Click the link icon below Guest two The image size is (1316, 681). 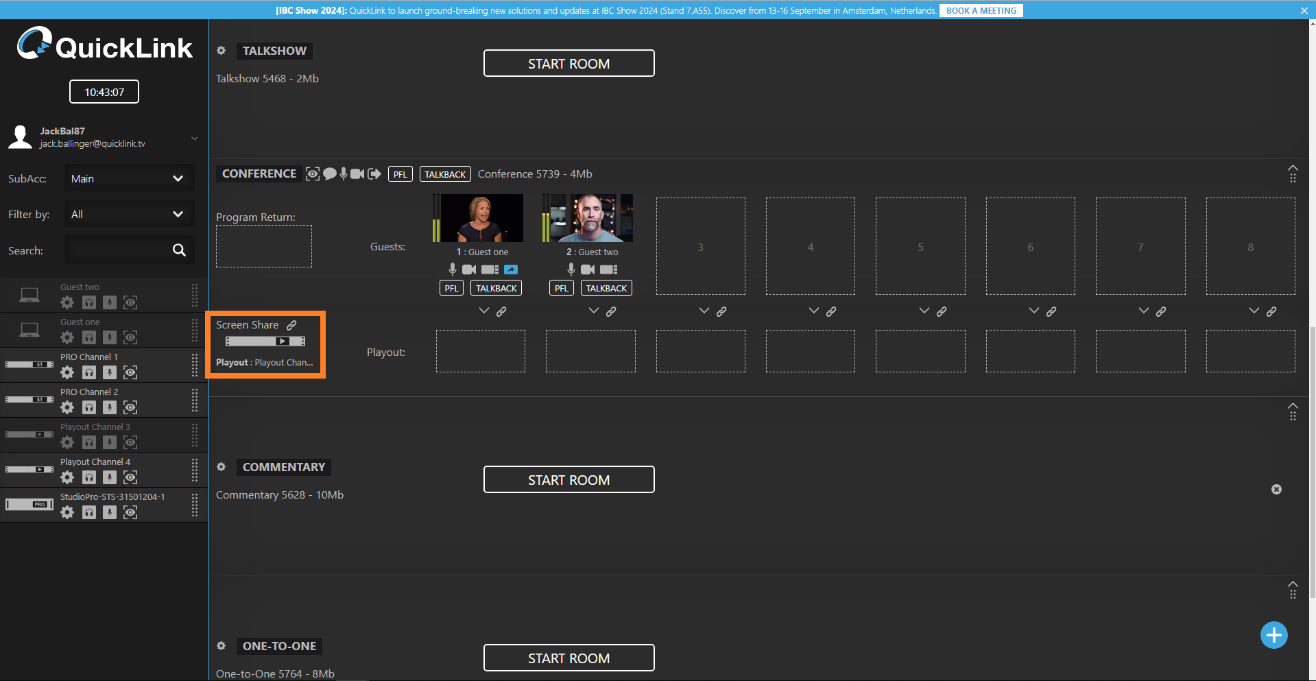coord(611,311)
